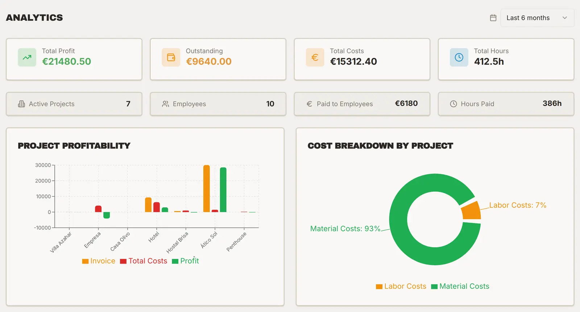The height and width of the screenshot is (312, 580).
Task: Toggle the Total Costs series in the legend
Action: click(144, 261)
